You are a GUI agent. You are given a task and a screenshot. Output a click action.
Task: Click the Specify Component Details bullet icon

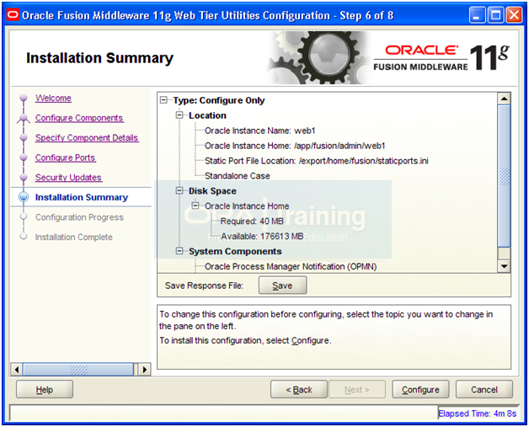24,137
